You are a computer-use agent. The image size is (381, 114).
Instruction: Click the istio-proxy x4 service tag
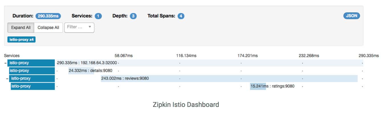21,40
